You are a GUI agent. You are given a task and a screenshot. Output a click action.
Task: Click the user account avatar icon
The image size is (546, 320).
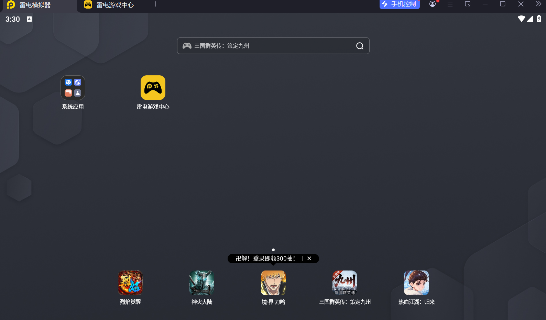tap(433, 4)
